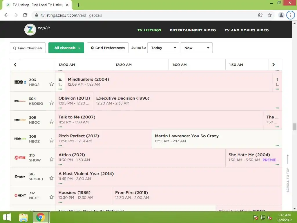297x223 pixels.
Task: Close the TV Listings tab
Action: 67,5
